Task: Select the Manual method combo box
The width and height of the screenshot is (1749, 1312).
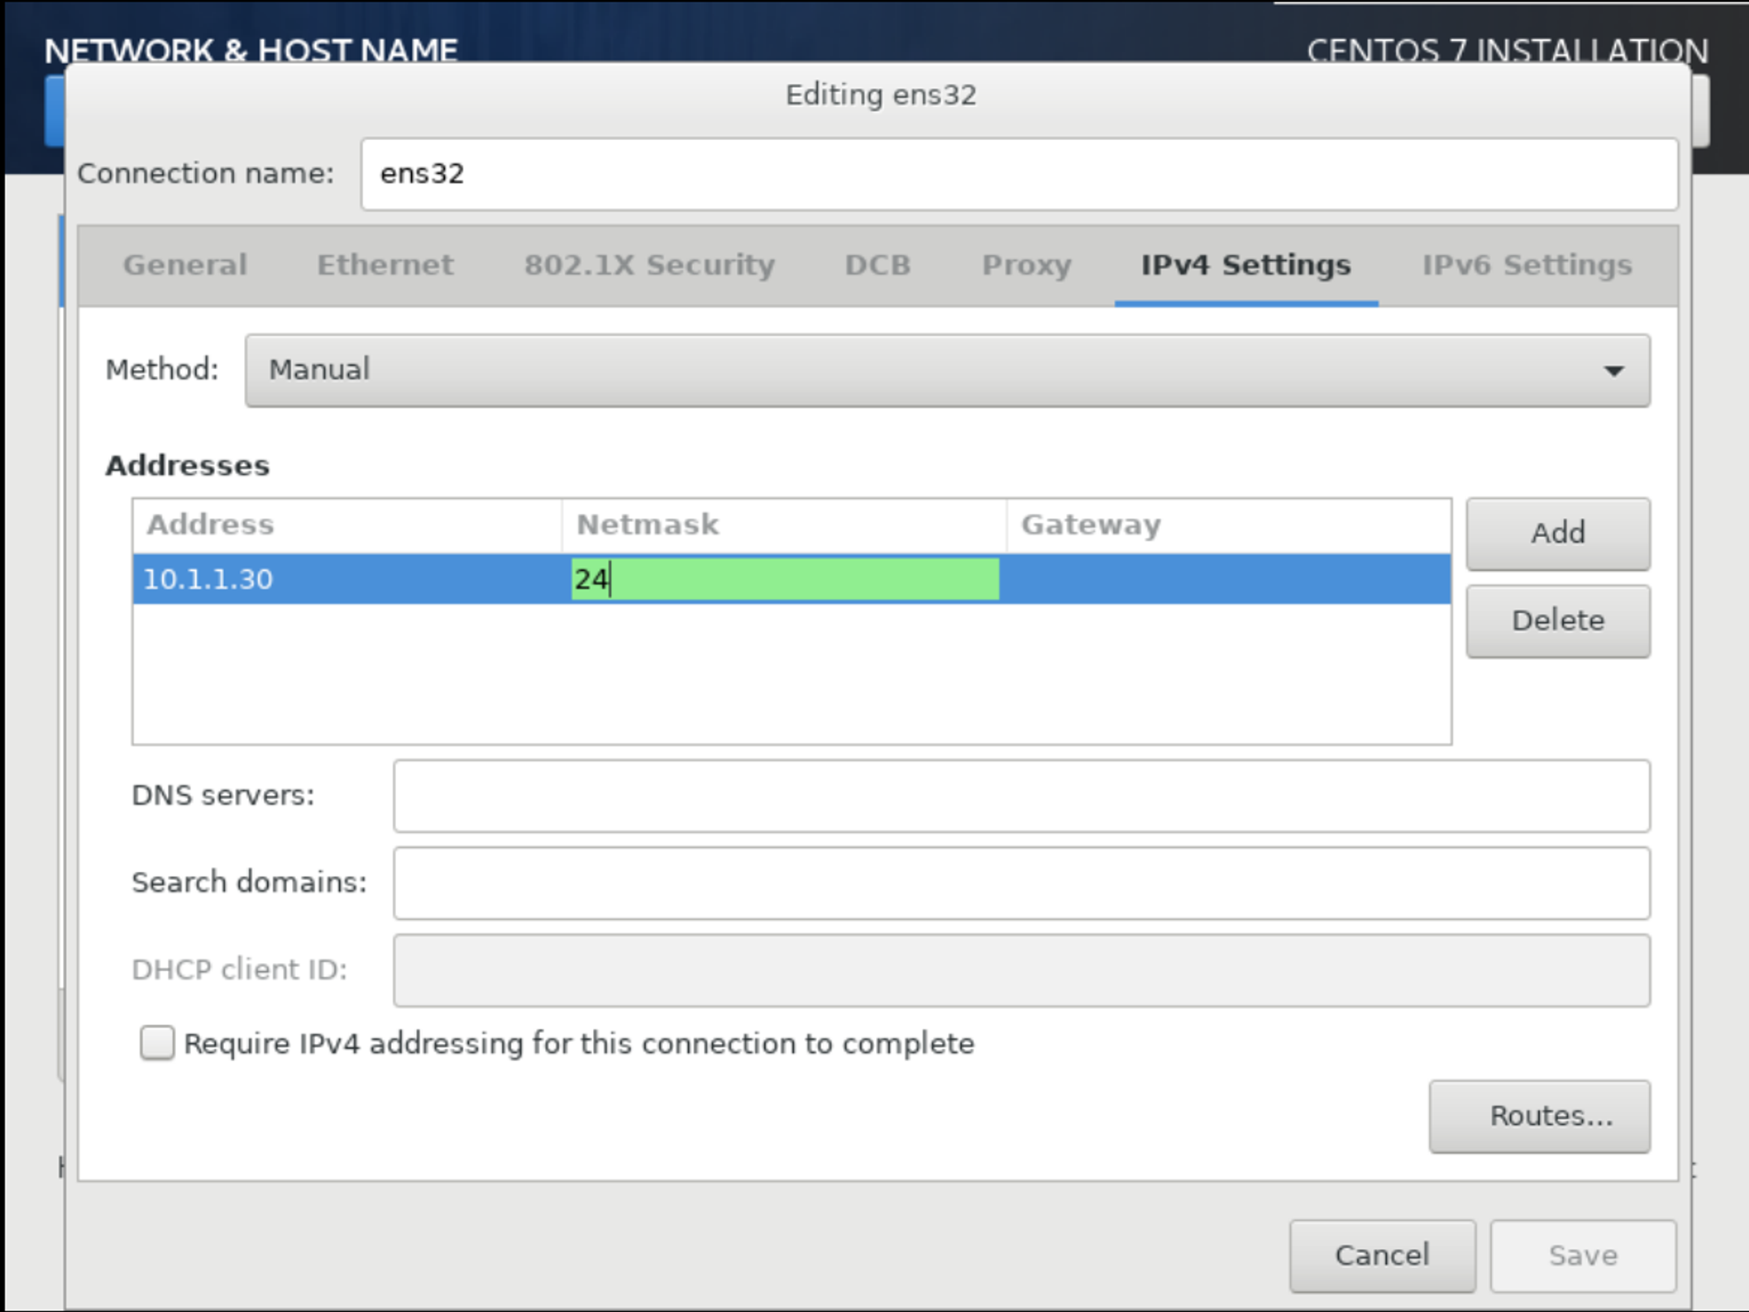Action: pyautogui.click(x=946, y=371)
